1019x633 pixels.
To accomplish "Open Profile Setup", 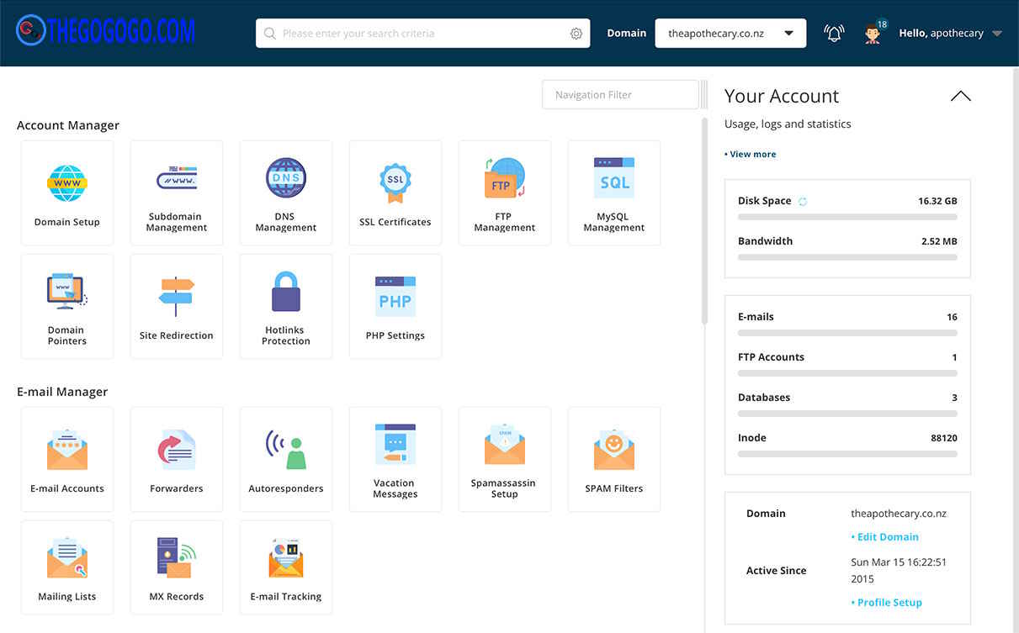I will [886, 602].
